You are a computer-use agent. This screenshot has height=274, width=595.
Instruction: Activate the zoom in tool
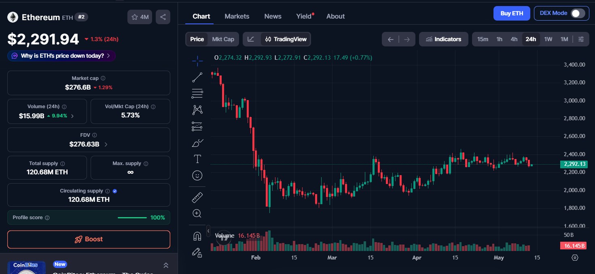(197, 213)
